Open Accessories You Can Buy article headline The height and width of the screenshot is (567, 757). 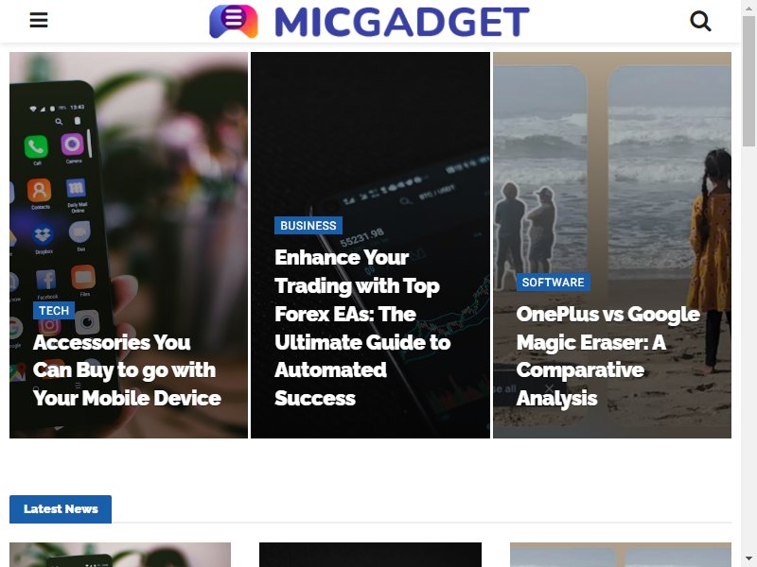[127, 370]
